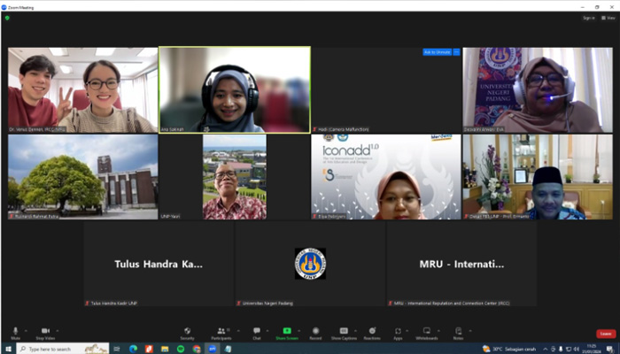The height and width of the screenshot is (354, 620).
Task: Open the Security options
Action: [187, 333]
